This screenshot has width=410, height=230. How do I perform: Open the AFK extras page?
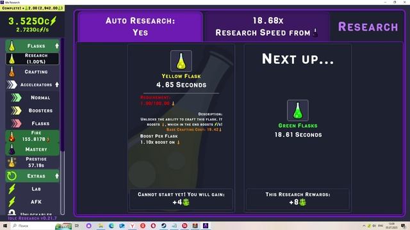33,202
